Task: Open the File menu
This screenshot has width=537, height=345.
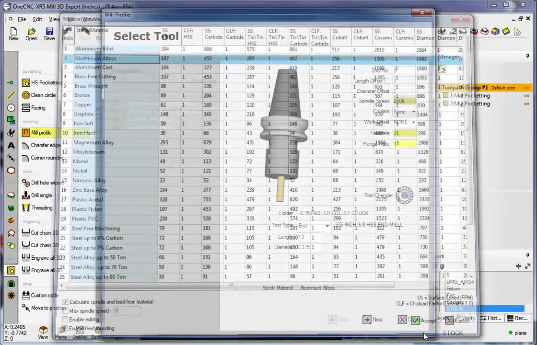Action: point(22,19)
